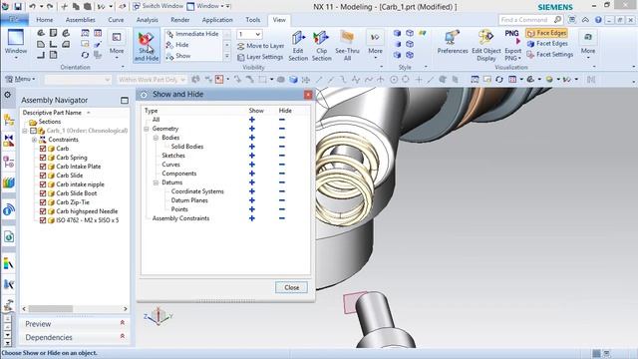The image size is (638, 359).
Task: Hide Assembly Constraints with minus icon
Action: click(x=281, y=218)
